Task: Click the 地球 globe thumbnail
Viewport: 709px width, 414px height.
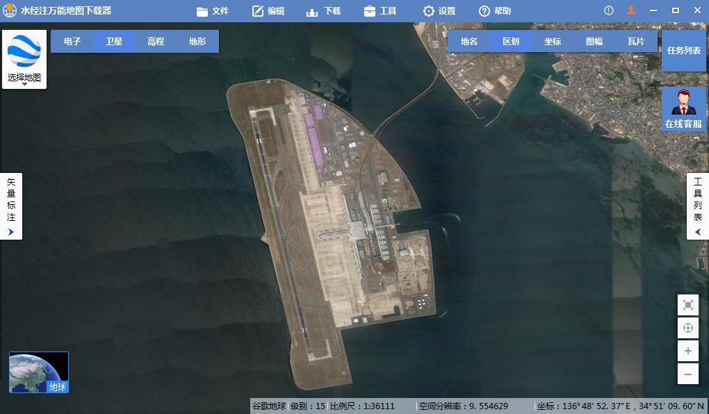Action: [x=39, y=372]
